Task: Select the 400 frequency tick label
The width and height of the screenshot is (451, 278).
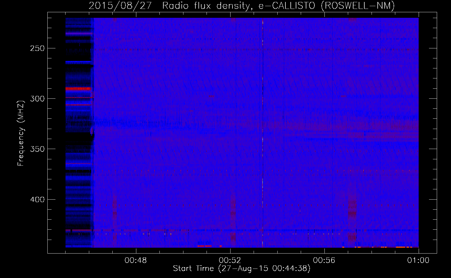Action: point(37,200)
